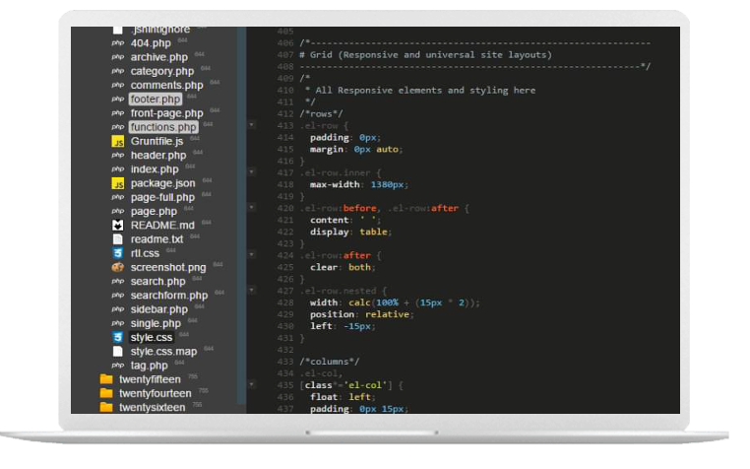The image size is (750, 469).
Task: Click the php icon beside sidebar.php
Action: click(118, 309)
